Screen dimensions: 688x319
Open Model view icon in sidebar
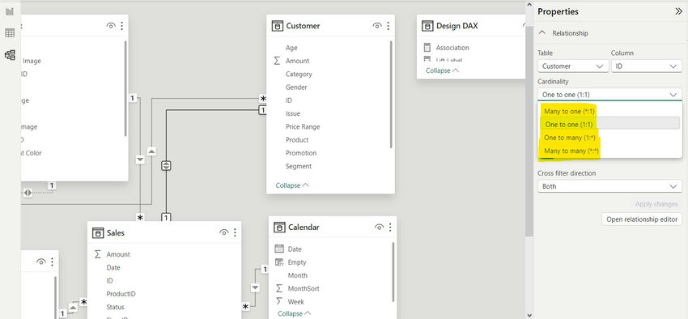click(10, 55)
